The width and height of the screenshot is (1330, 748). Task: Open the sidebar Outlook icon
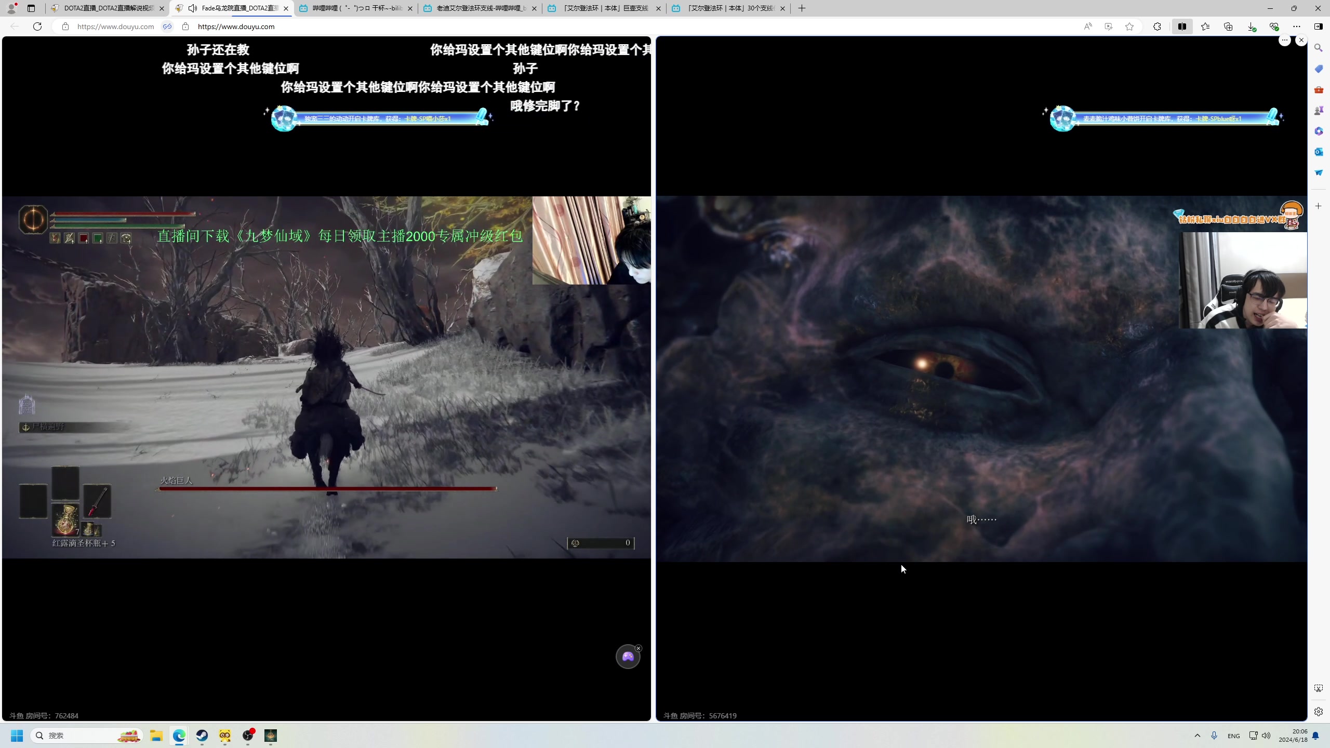(1319, 152)
